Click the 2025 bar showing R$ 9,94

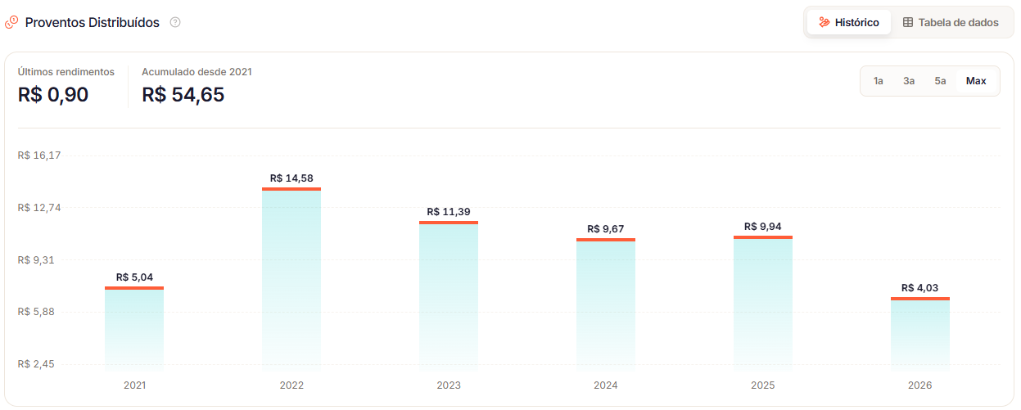pos(763,303)
